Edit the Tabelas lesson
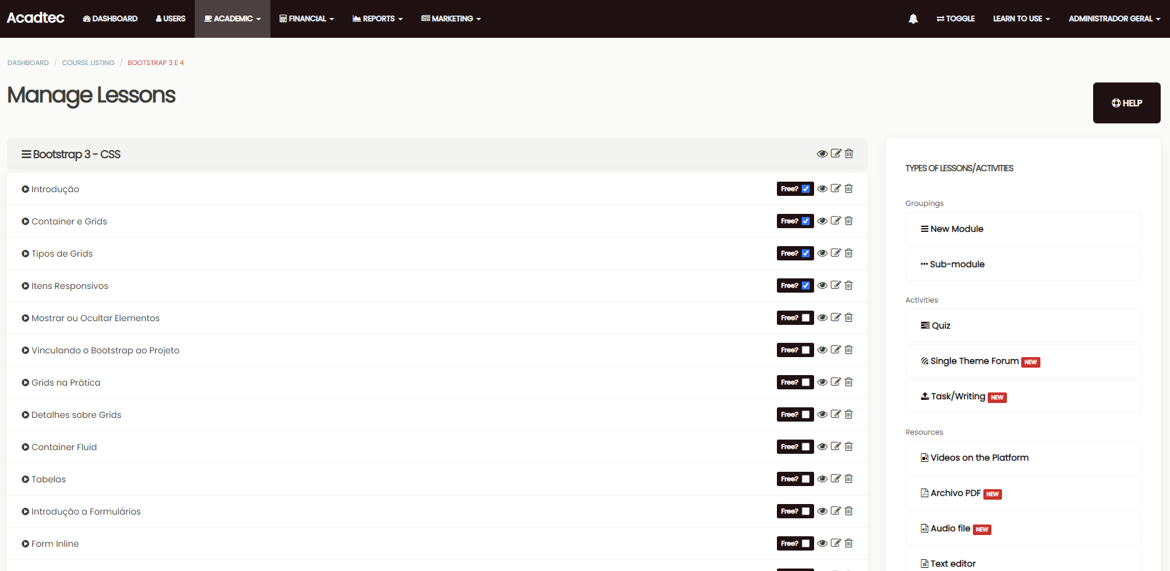 coord(836,479)
